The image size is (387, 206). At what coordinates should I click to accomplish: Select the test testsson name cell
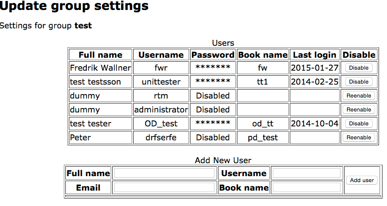click(x=100, y=82)
